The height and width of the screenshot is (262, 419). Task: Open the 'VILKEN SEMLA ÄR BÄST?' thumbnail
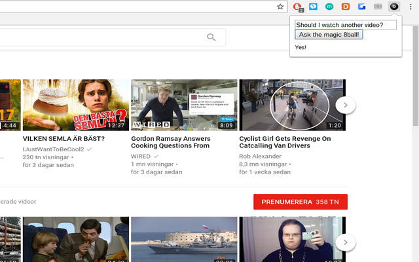[76, 105]
